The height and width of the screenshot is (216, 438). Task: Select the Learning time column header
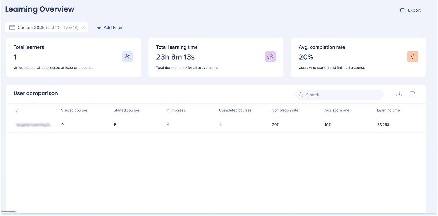[388, 110]
